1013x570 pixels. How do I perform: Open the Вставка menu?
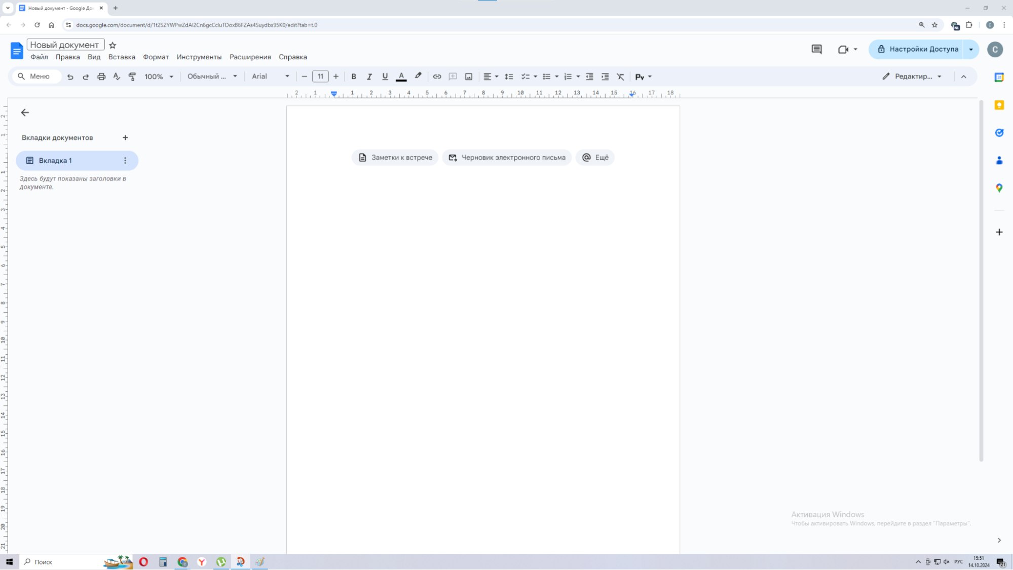tap(122, 57)
